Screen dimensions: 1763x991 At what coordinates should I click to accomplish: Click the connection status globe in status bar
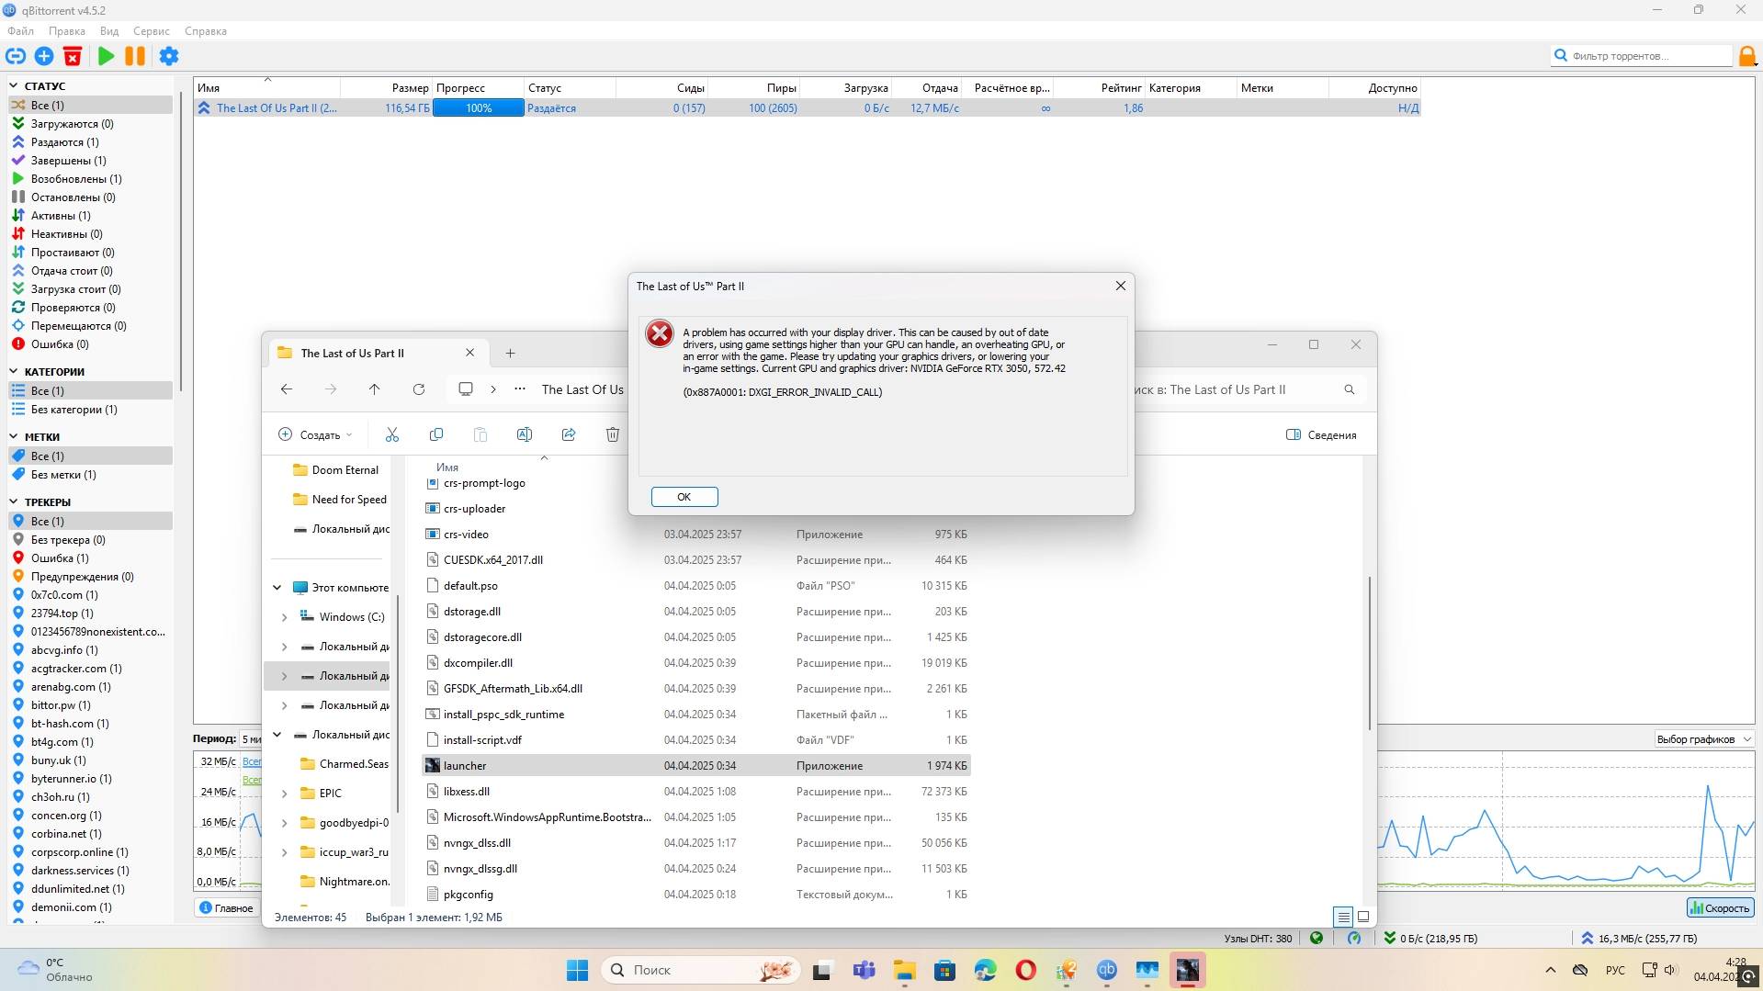click(1317, 938)
